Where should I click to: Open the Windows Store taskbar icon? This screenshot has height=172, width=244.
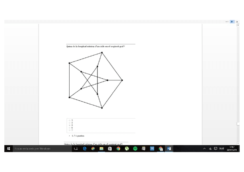[x=110, y=148]
